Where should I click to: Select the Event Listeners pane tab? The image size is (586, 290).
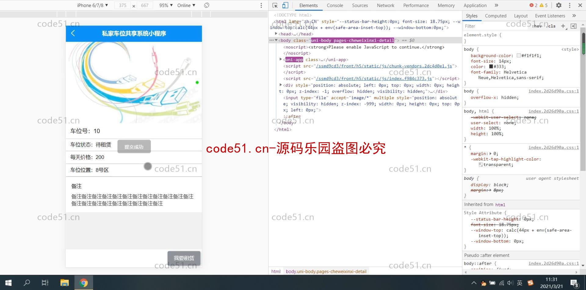tap(550, 16)
